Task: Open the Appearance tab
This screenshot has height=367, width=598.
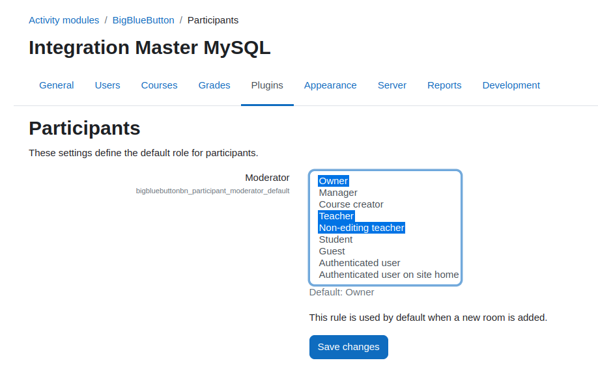Action: [x=330, y=85]
